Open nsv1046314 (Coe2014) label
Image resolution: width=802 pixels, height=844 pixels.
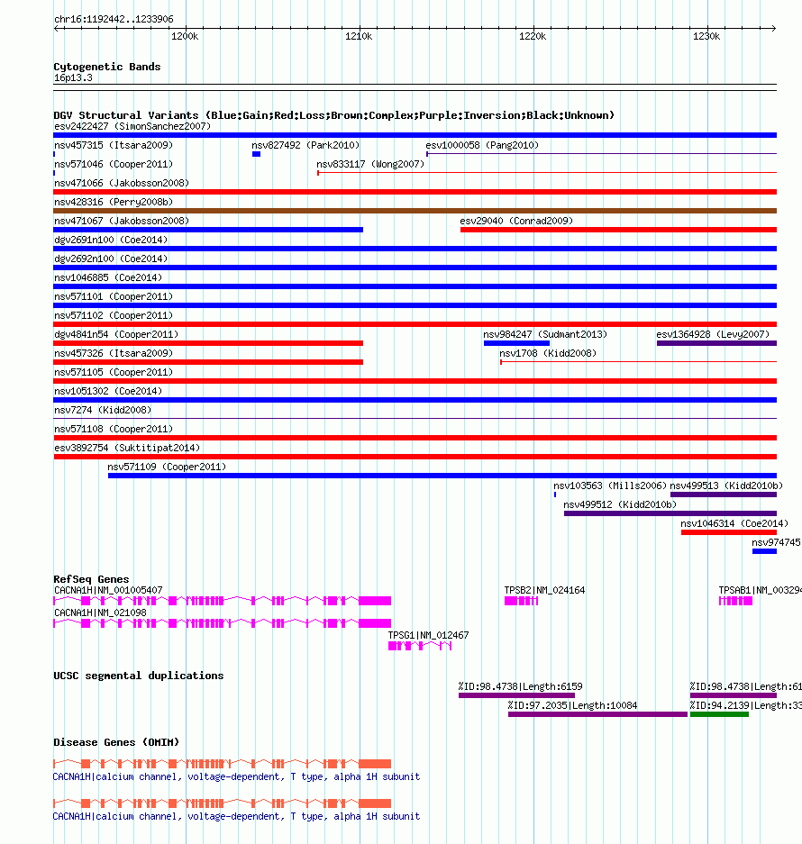pos(734,522)
